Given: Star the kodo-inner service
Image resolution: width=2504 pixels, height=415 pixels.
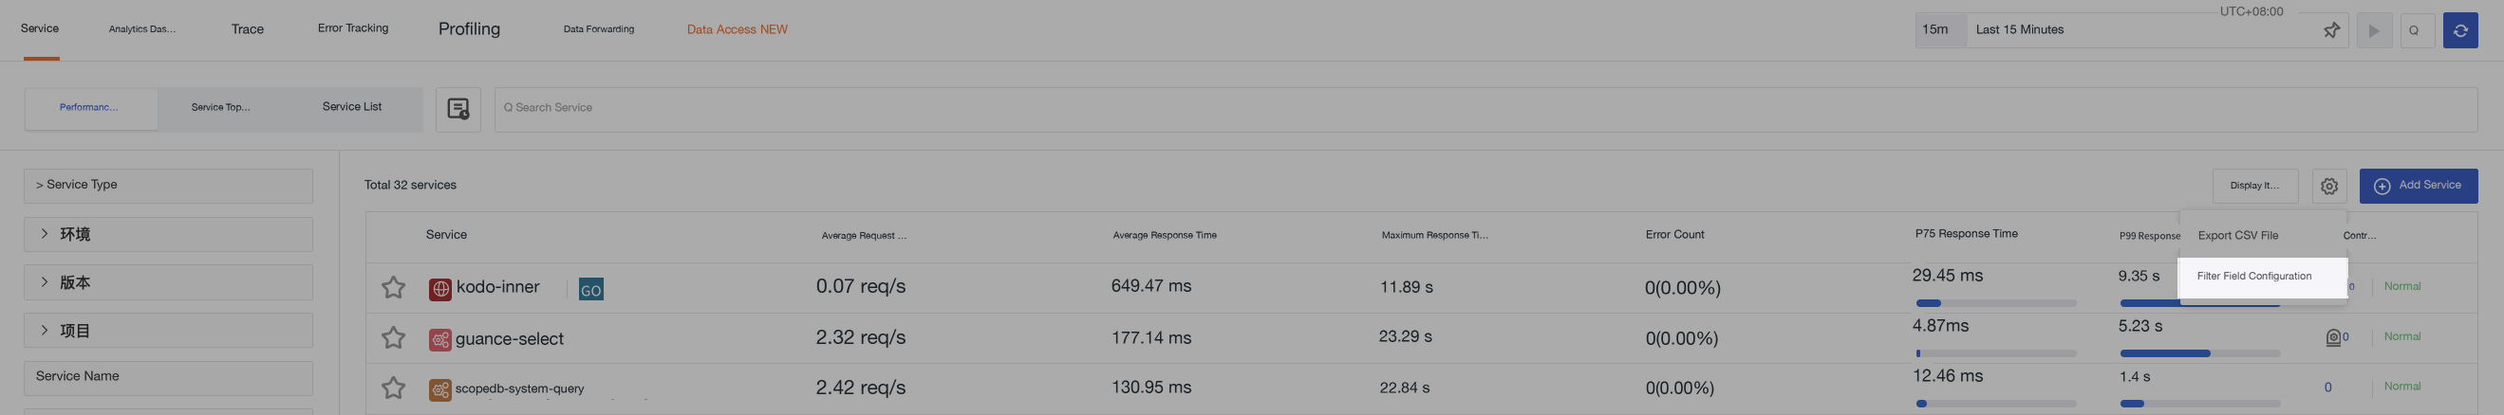Looking at the screenshot, I should [393, 287].
